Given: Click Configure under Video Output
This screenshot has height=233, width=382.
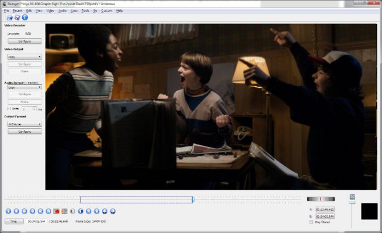Looking at the screenshot, I should pos(25,64).
